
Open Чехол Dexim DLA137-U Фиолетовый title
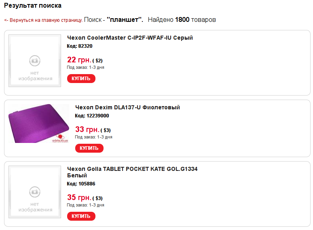pyautogui.click(x=127, y=107)
